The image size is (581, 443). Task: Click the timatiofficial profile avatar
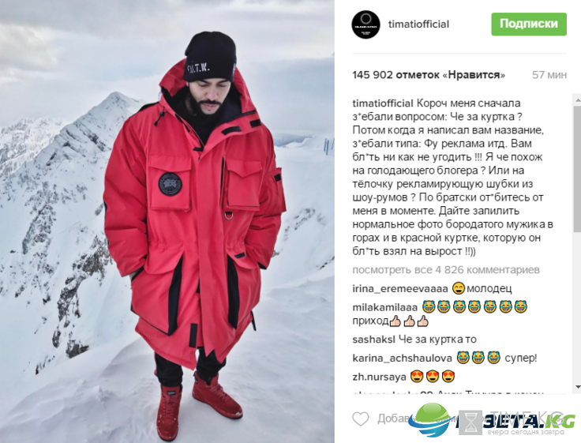point(365,24)
